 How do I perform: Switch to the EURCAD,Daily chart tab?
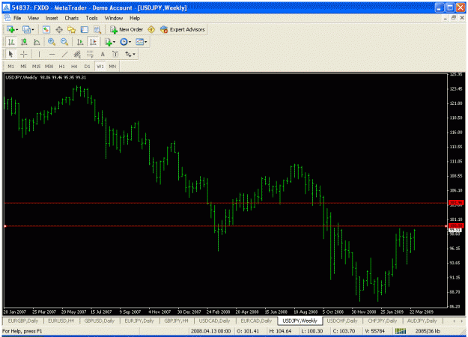pyautogui.click(x=256, y=321)
